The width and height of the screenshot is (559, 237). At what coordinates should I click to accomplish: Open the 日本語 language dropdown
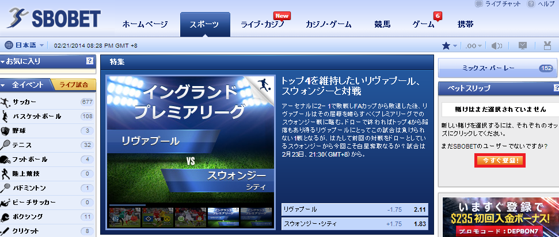(29, 45)
